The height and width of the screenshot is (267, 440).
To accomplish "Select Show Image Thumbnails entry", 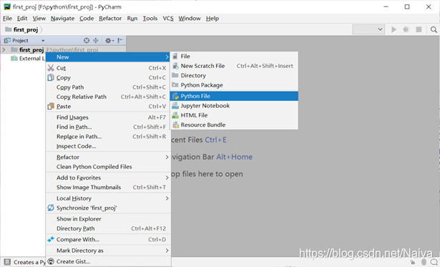I will point(108,188).
